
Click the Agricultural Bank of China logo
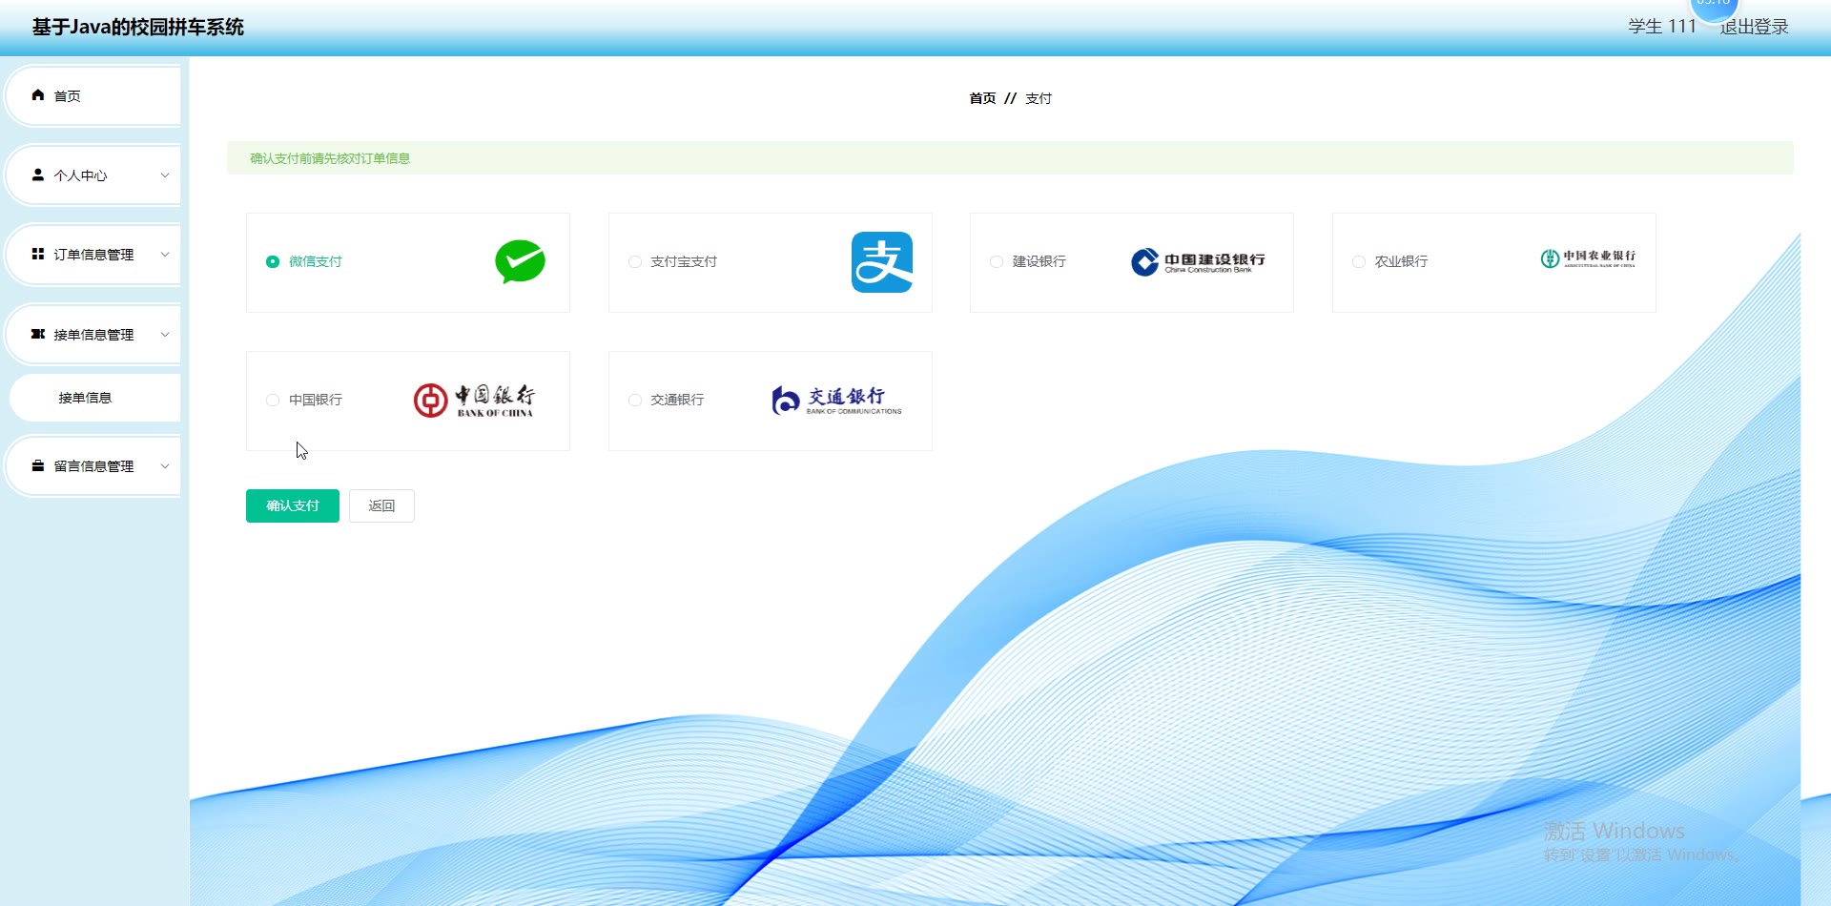[1588, 258]
